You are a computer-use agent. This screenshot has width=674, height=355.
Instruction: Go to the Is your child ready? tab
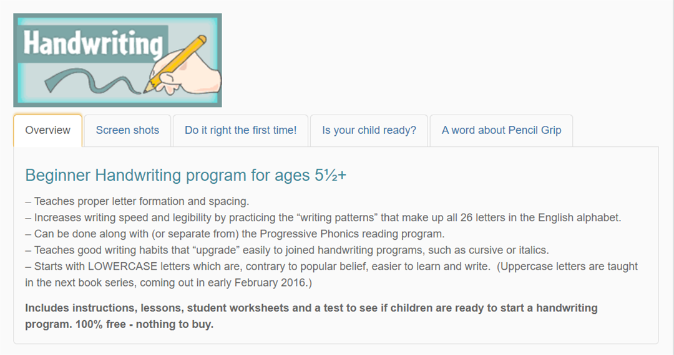[x=369, y=130]
